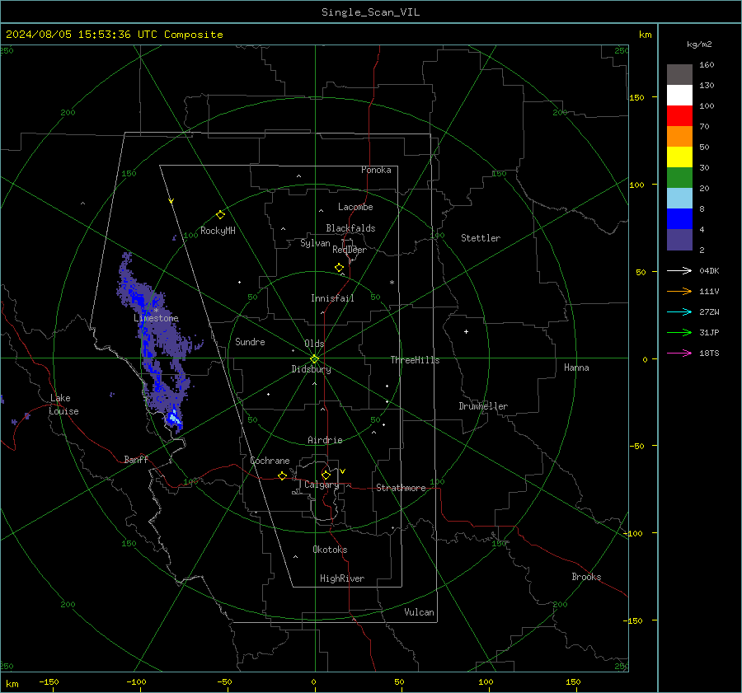The height and width of the screenshot is (693, 742).
Task: Click the white 04DK arrow icon
Action: point(679,270)
